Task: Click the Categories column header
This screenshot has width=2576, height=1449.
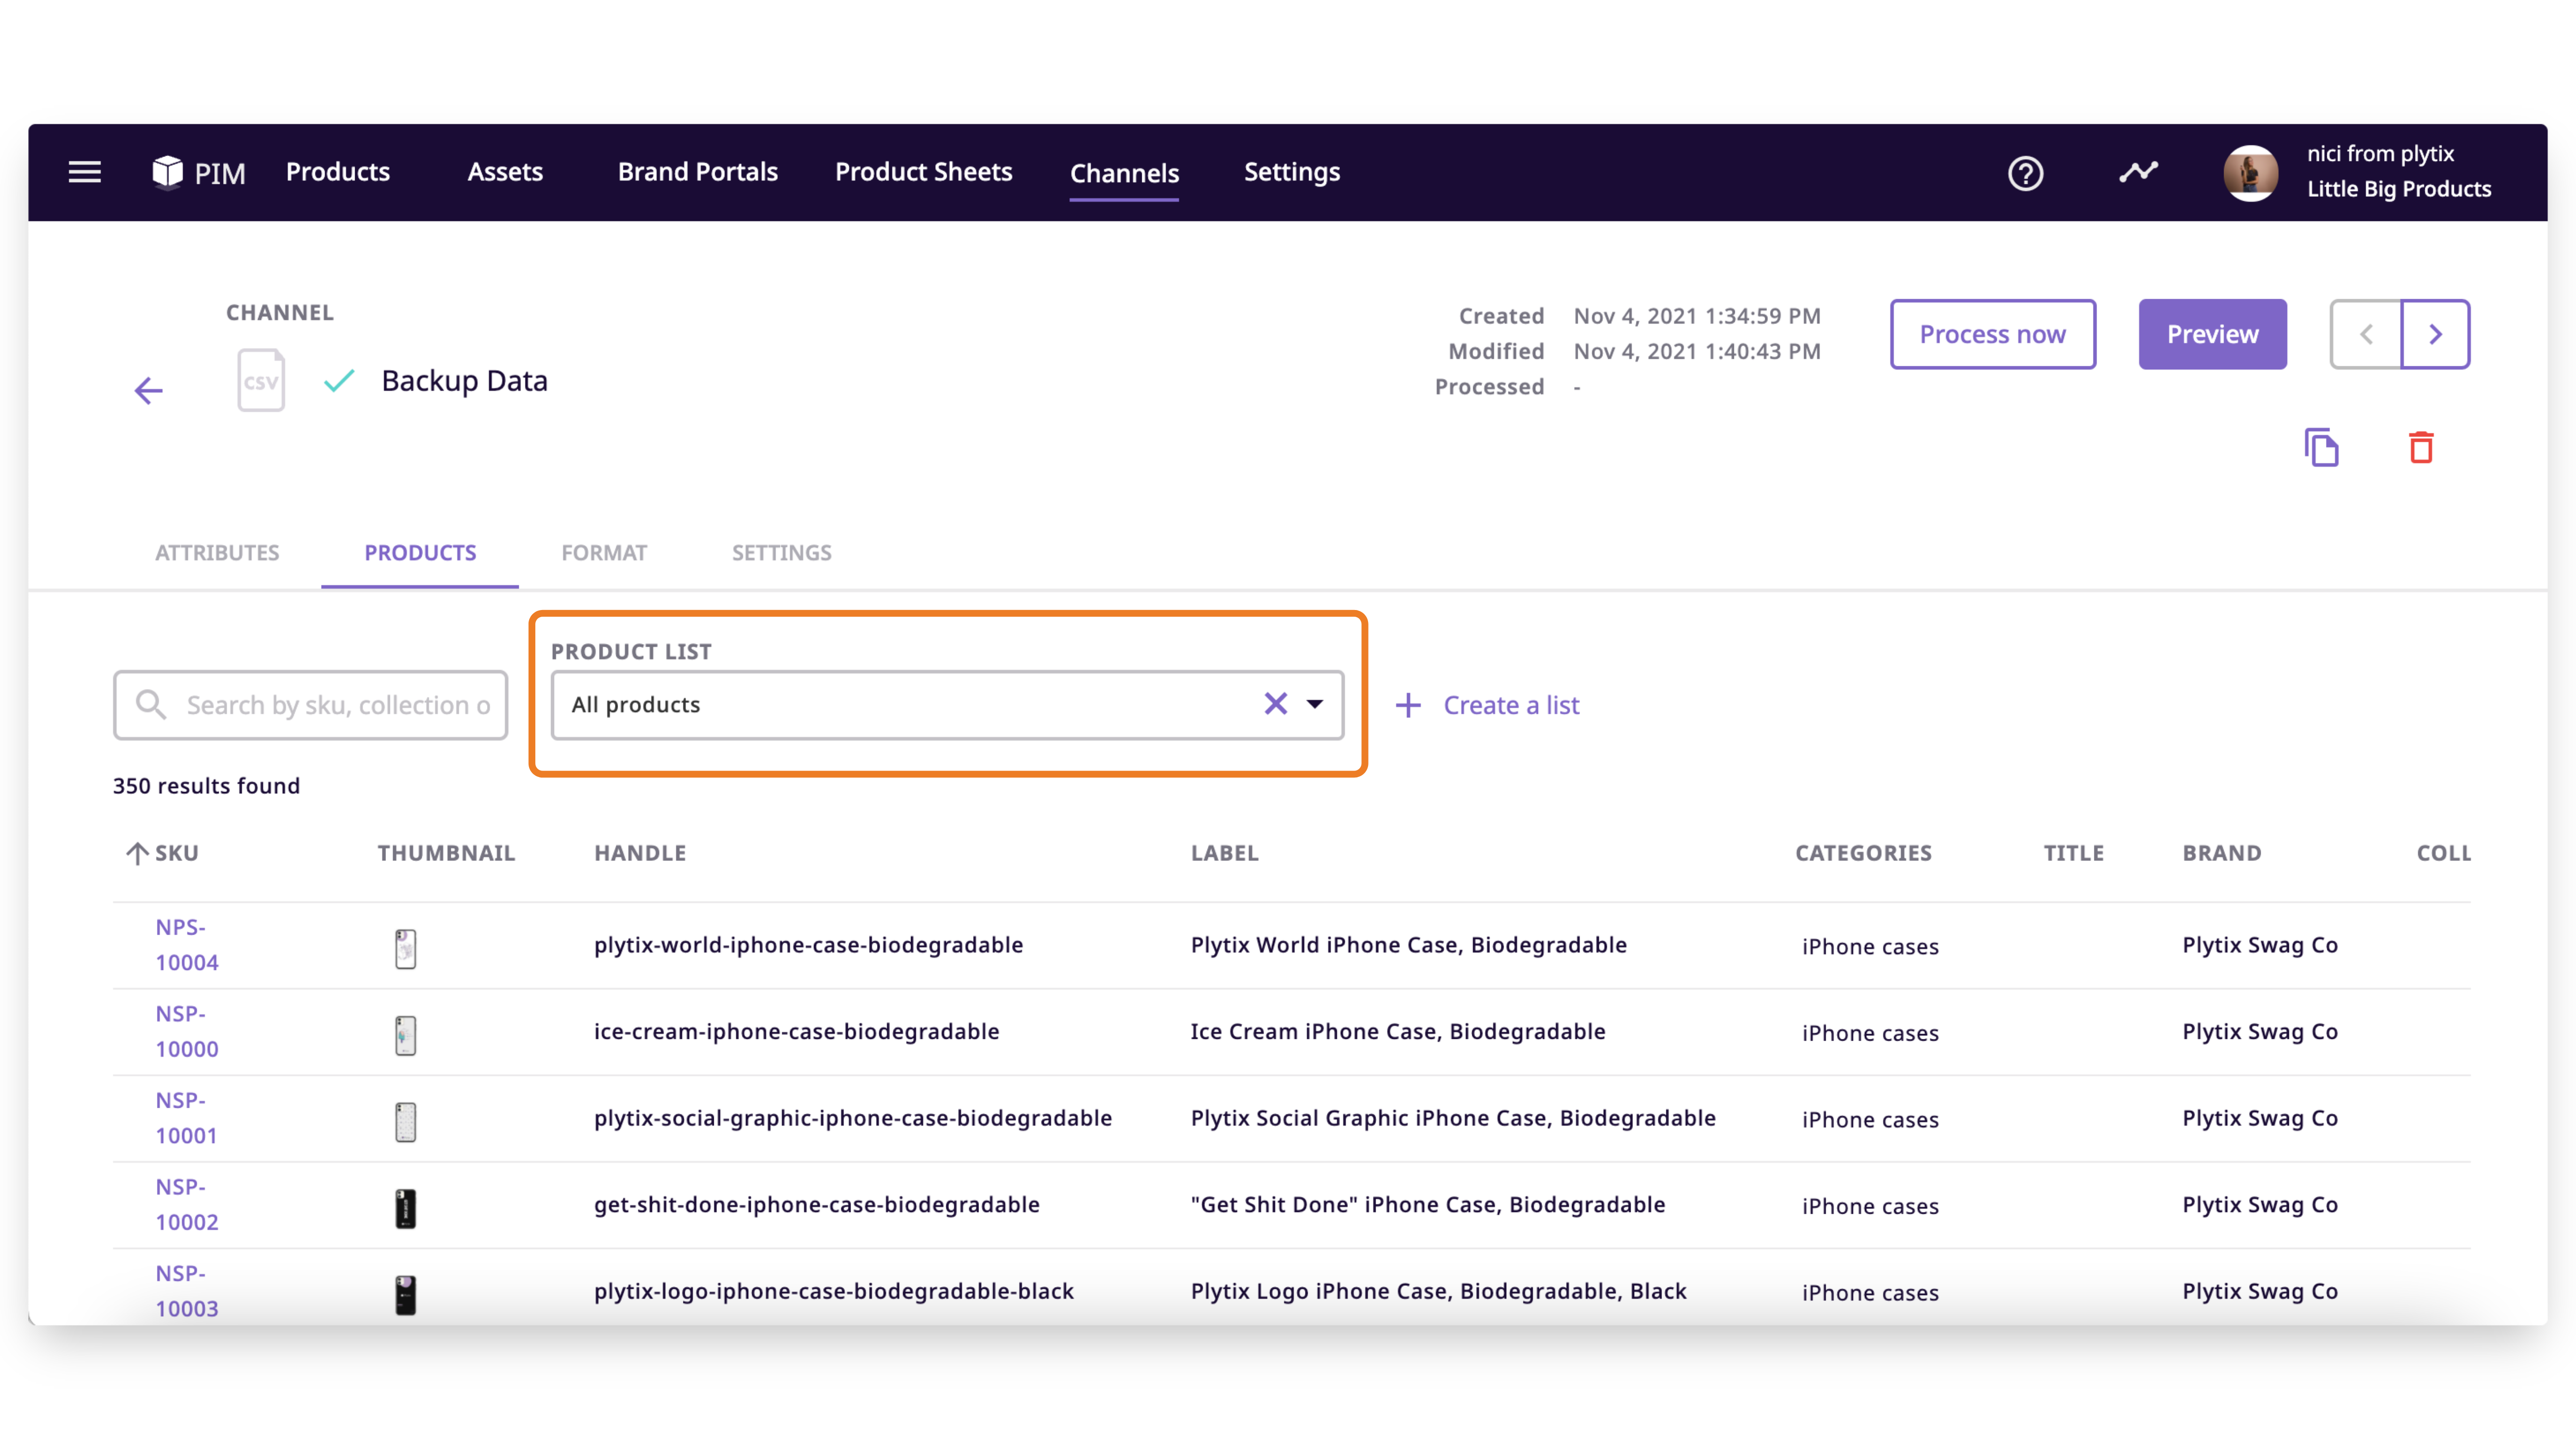Action: pyautogui.click(x=1863, y=853)
